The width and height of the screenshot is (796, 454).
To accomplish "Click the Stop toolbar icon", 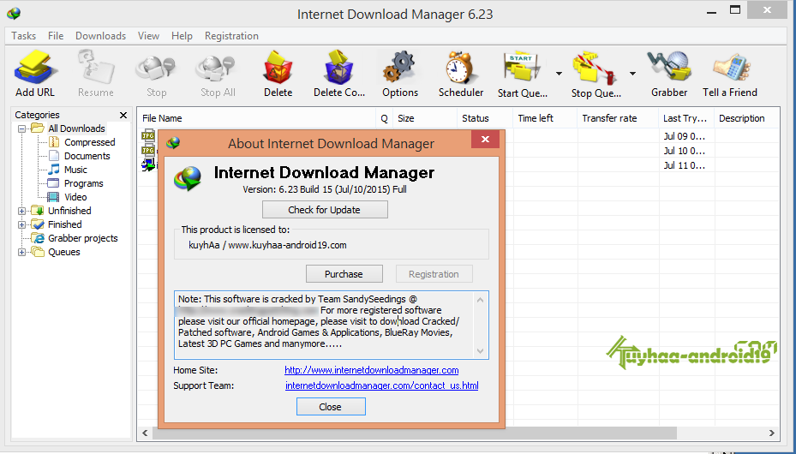I will click(156, 69).
